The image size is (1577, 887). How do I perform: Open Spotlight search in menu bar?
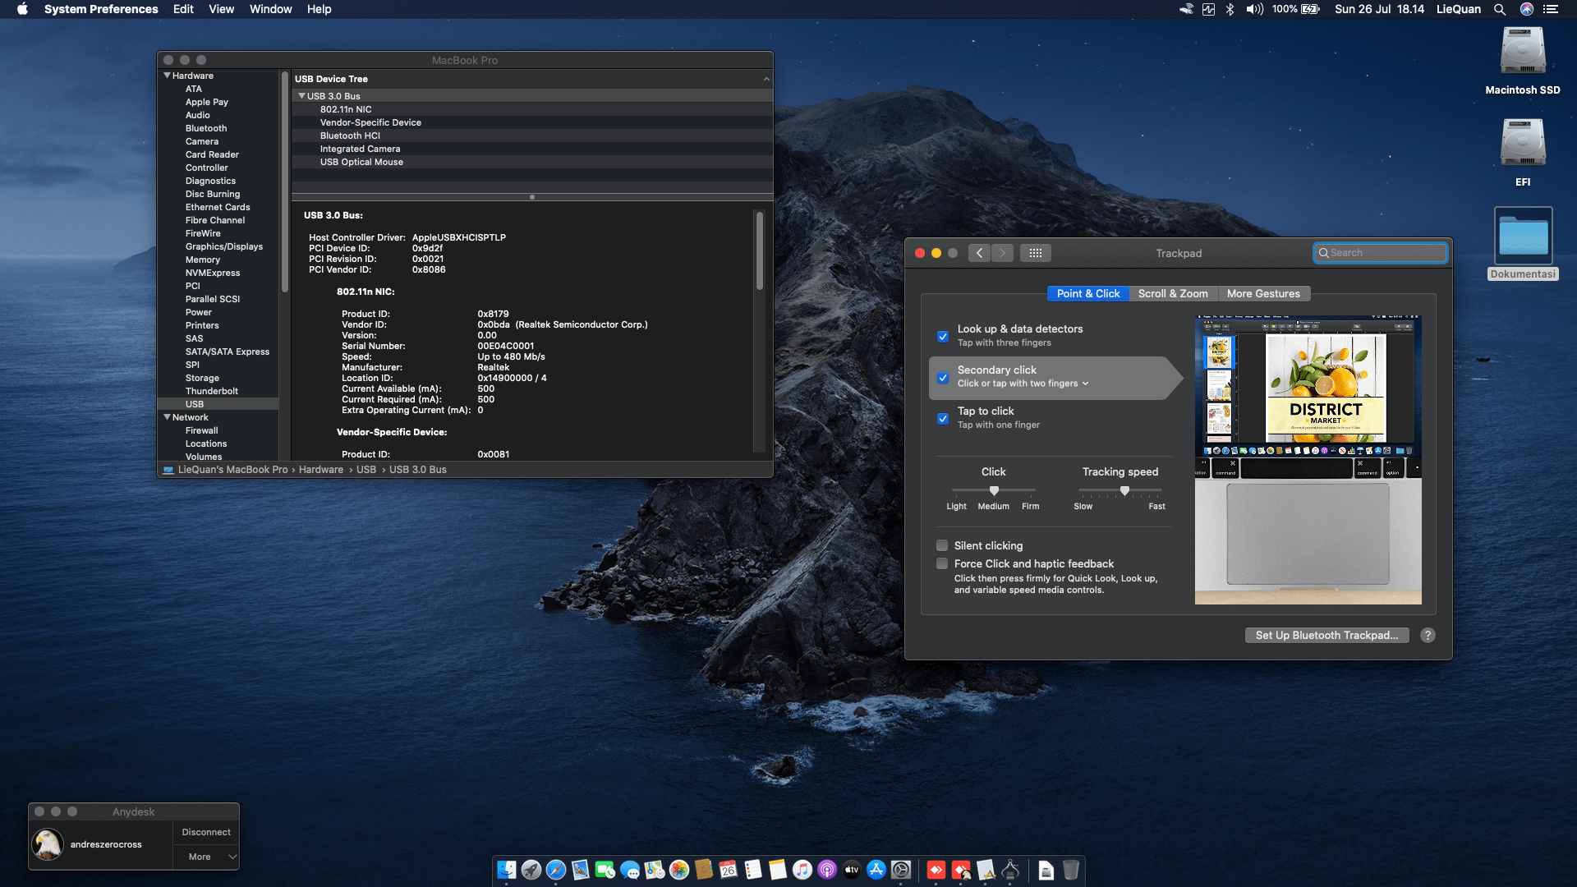click(1500, 9)
